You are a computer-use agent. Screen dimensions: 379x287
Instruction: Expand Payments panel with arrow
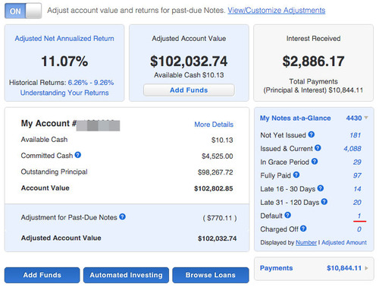pyautogui.click(x=367, y=268)
